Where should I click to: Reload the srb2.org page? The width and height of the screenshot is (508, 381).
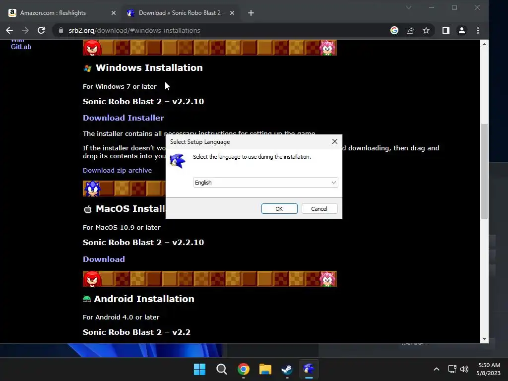pyautogui.click(x=41, y=30)
